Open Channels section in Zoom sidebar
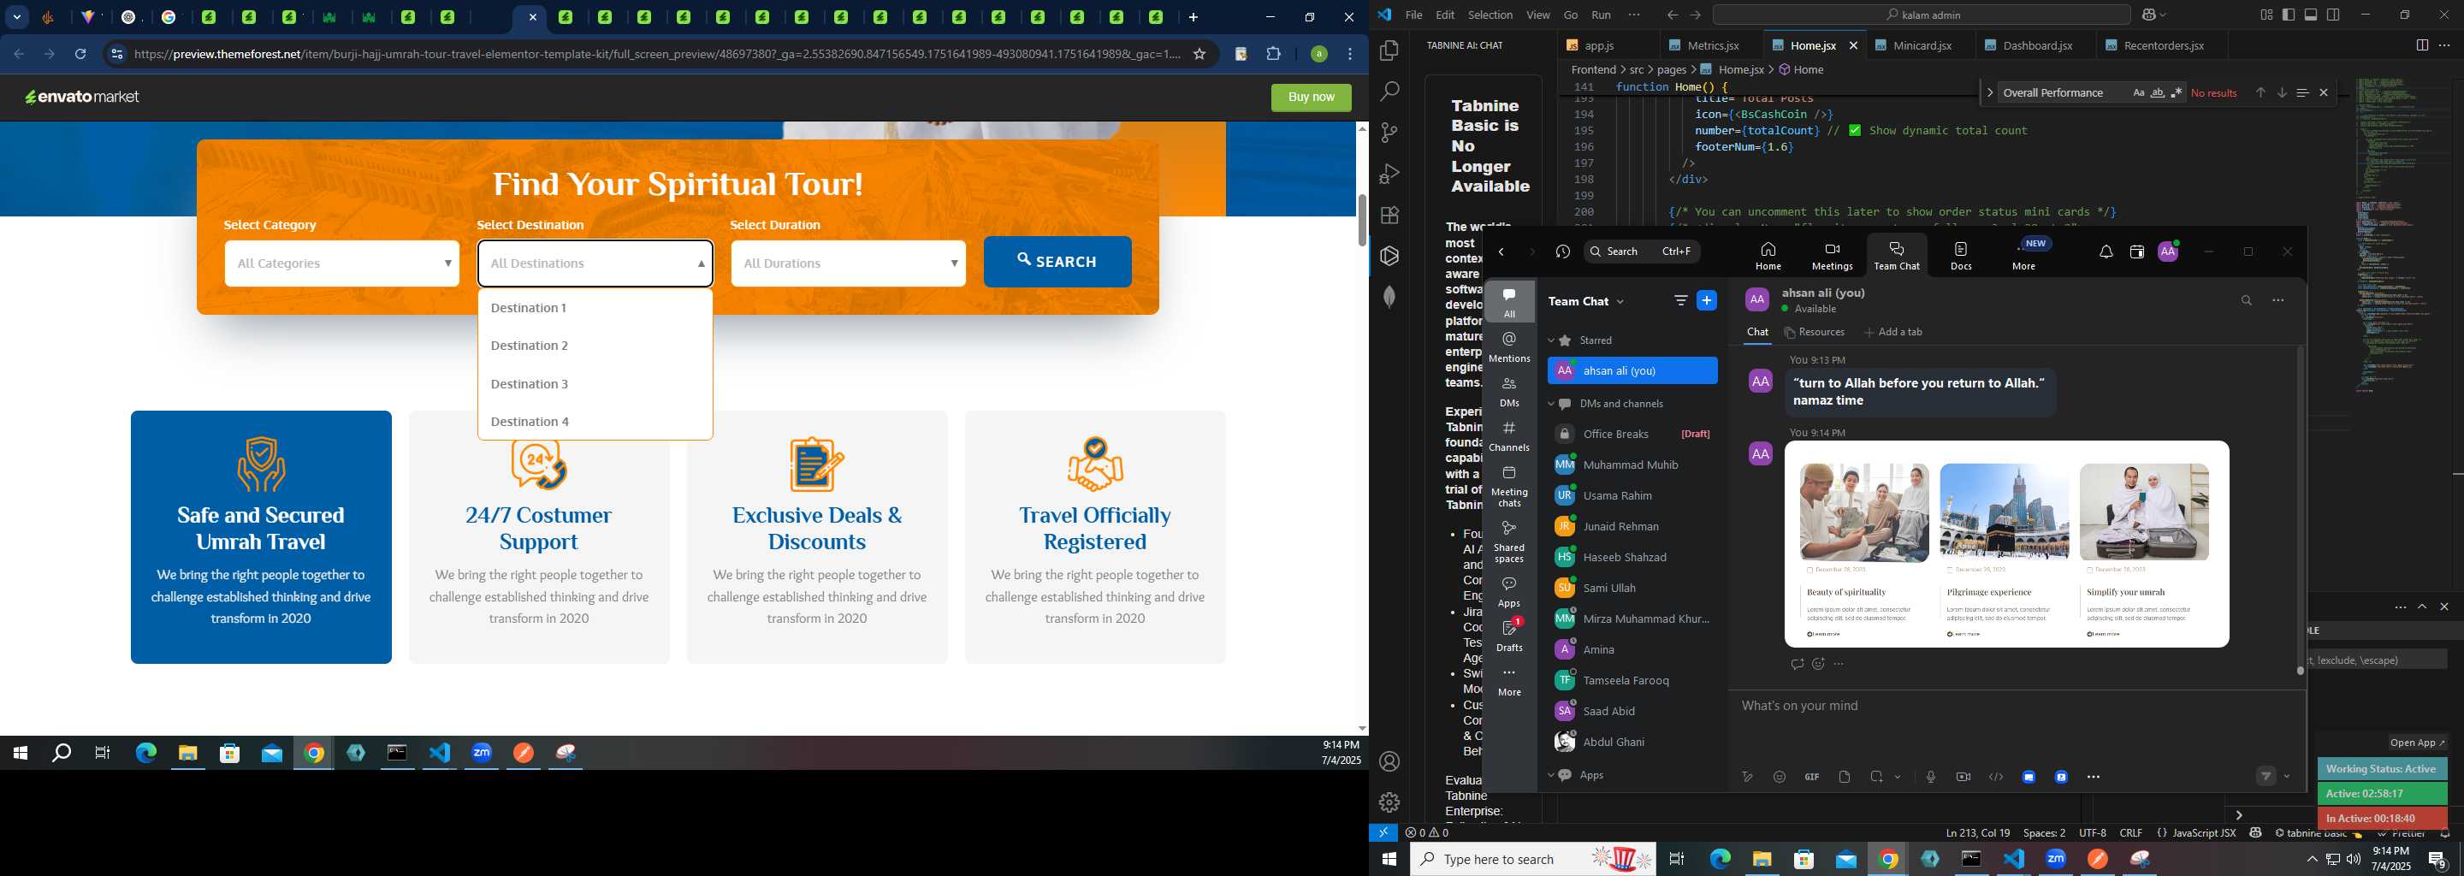 1509,436
